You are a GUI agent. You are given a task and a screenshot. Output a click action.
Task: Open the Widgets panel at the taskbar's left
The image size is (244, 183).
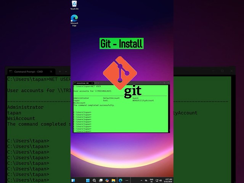pos(73,180)
